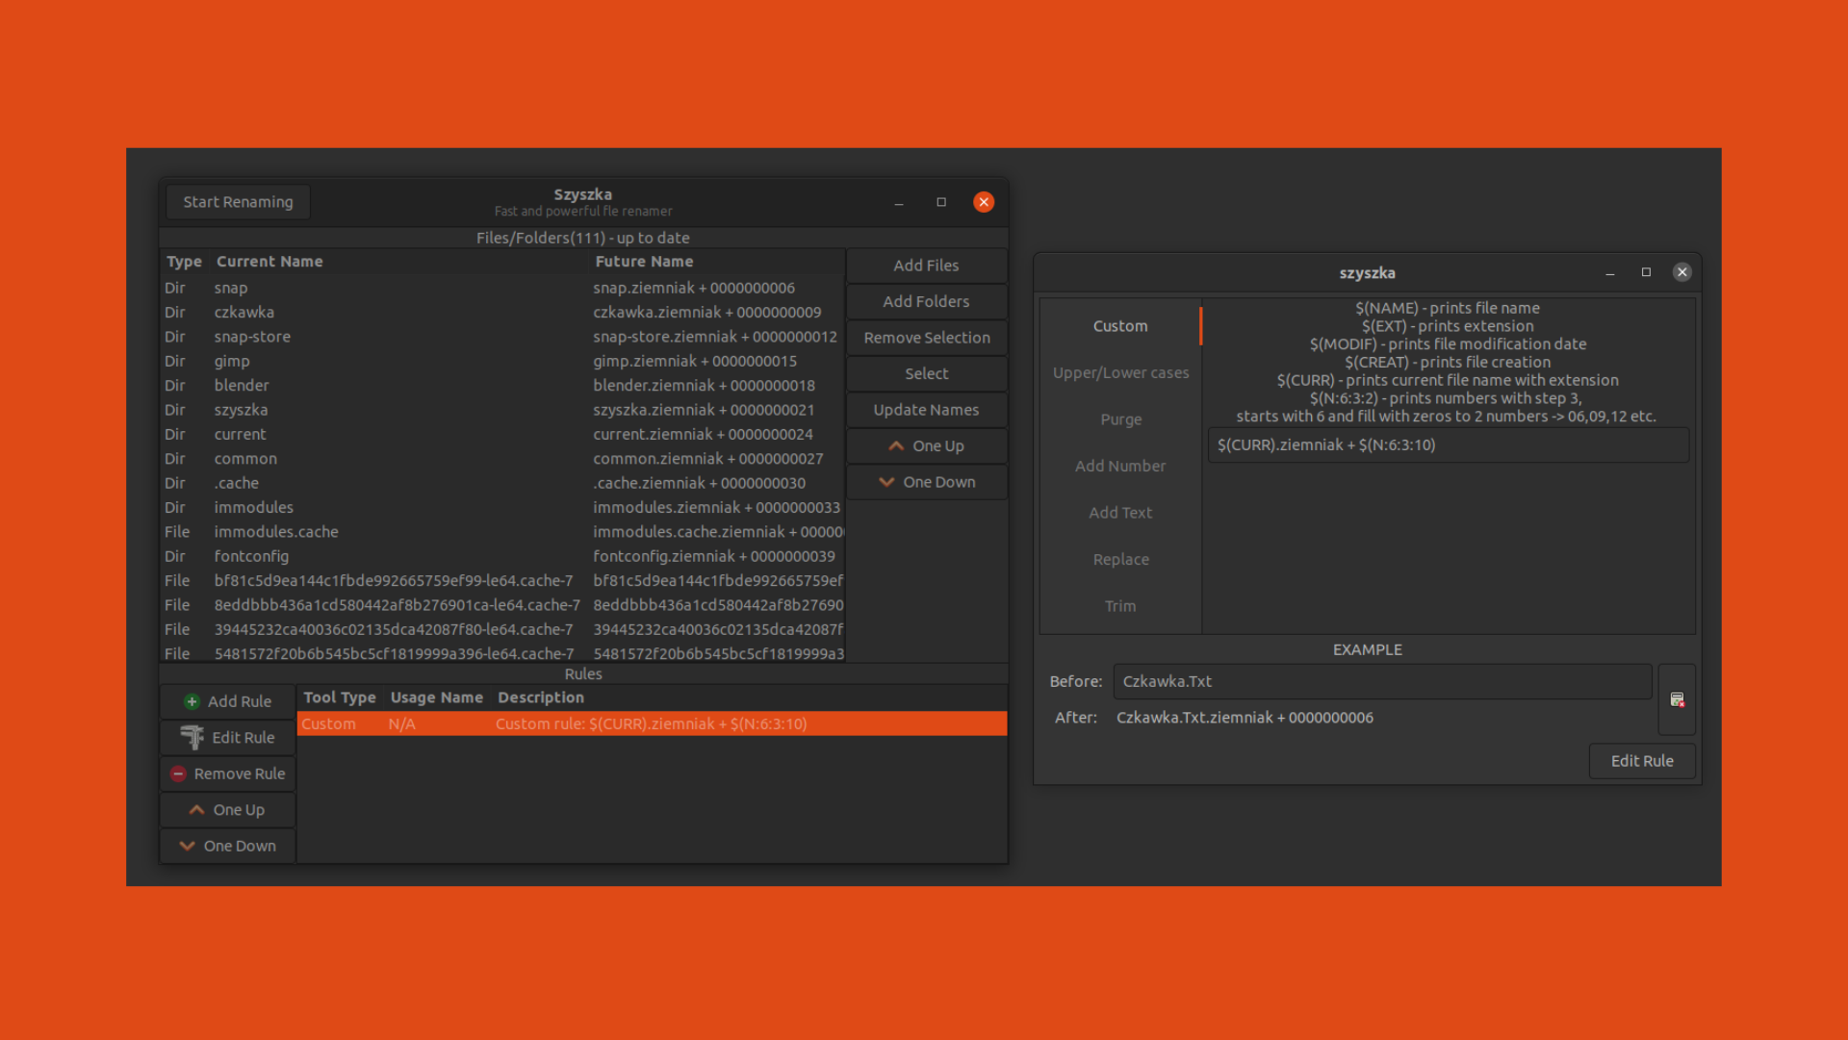This screenshot has width=1848, height=1040.
Task: Click the green plus icon on Add Rule
Action: pyautogui.click(x=192, y=702)
